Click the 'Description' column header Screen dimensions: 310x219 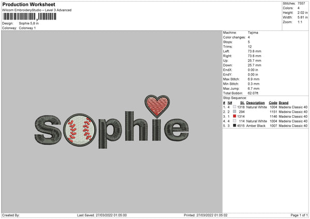click(255, 103)
